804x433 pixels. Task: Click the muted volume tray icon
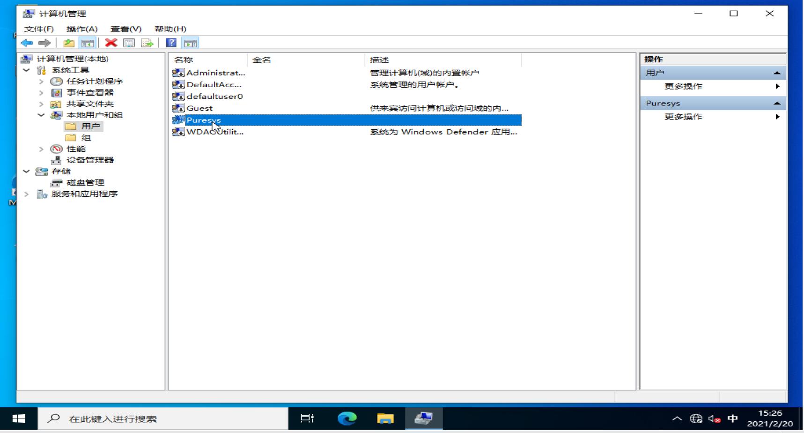(x=714, y=418)
